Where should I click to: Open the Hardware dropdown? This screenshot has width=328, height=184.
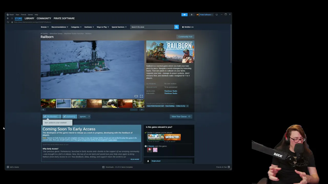tap(89, 27)
